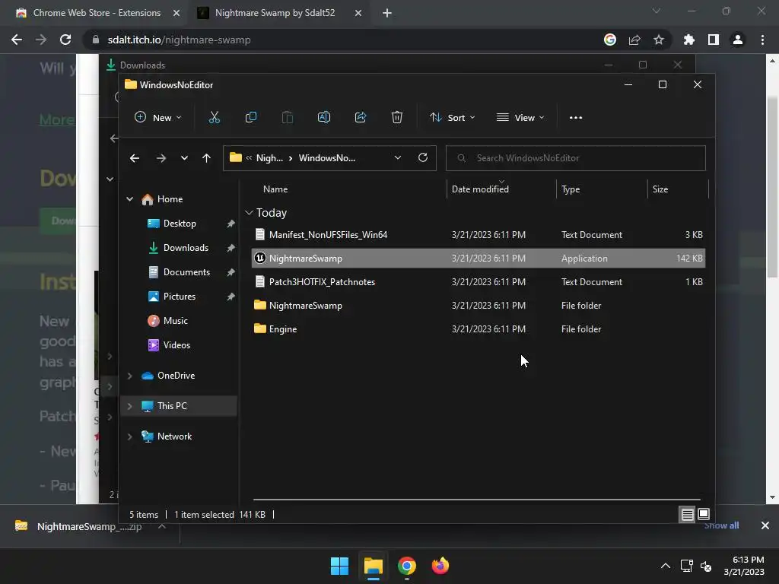Click the Cut scissors icon in toolbar
Viewport: 779px width, 584px height.
[214, 118]
